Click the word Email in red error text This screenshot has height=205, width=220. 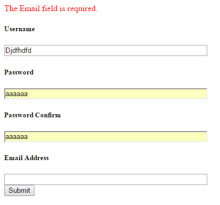click(30, 8)
